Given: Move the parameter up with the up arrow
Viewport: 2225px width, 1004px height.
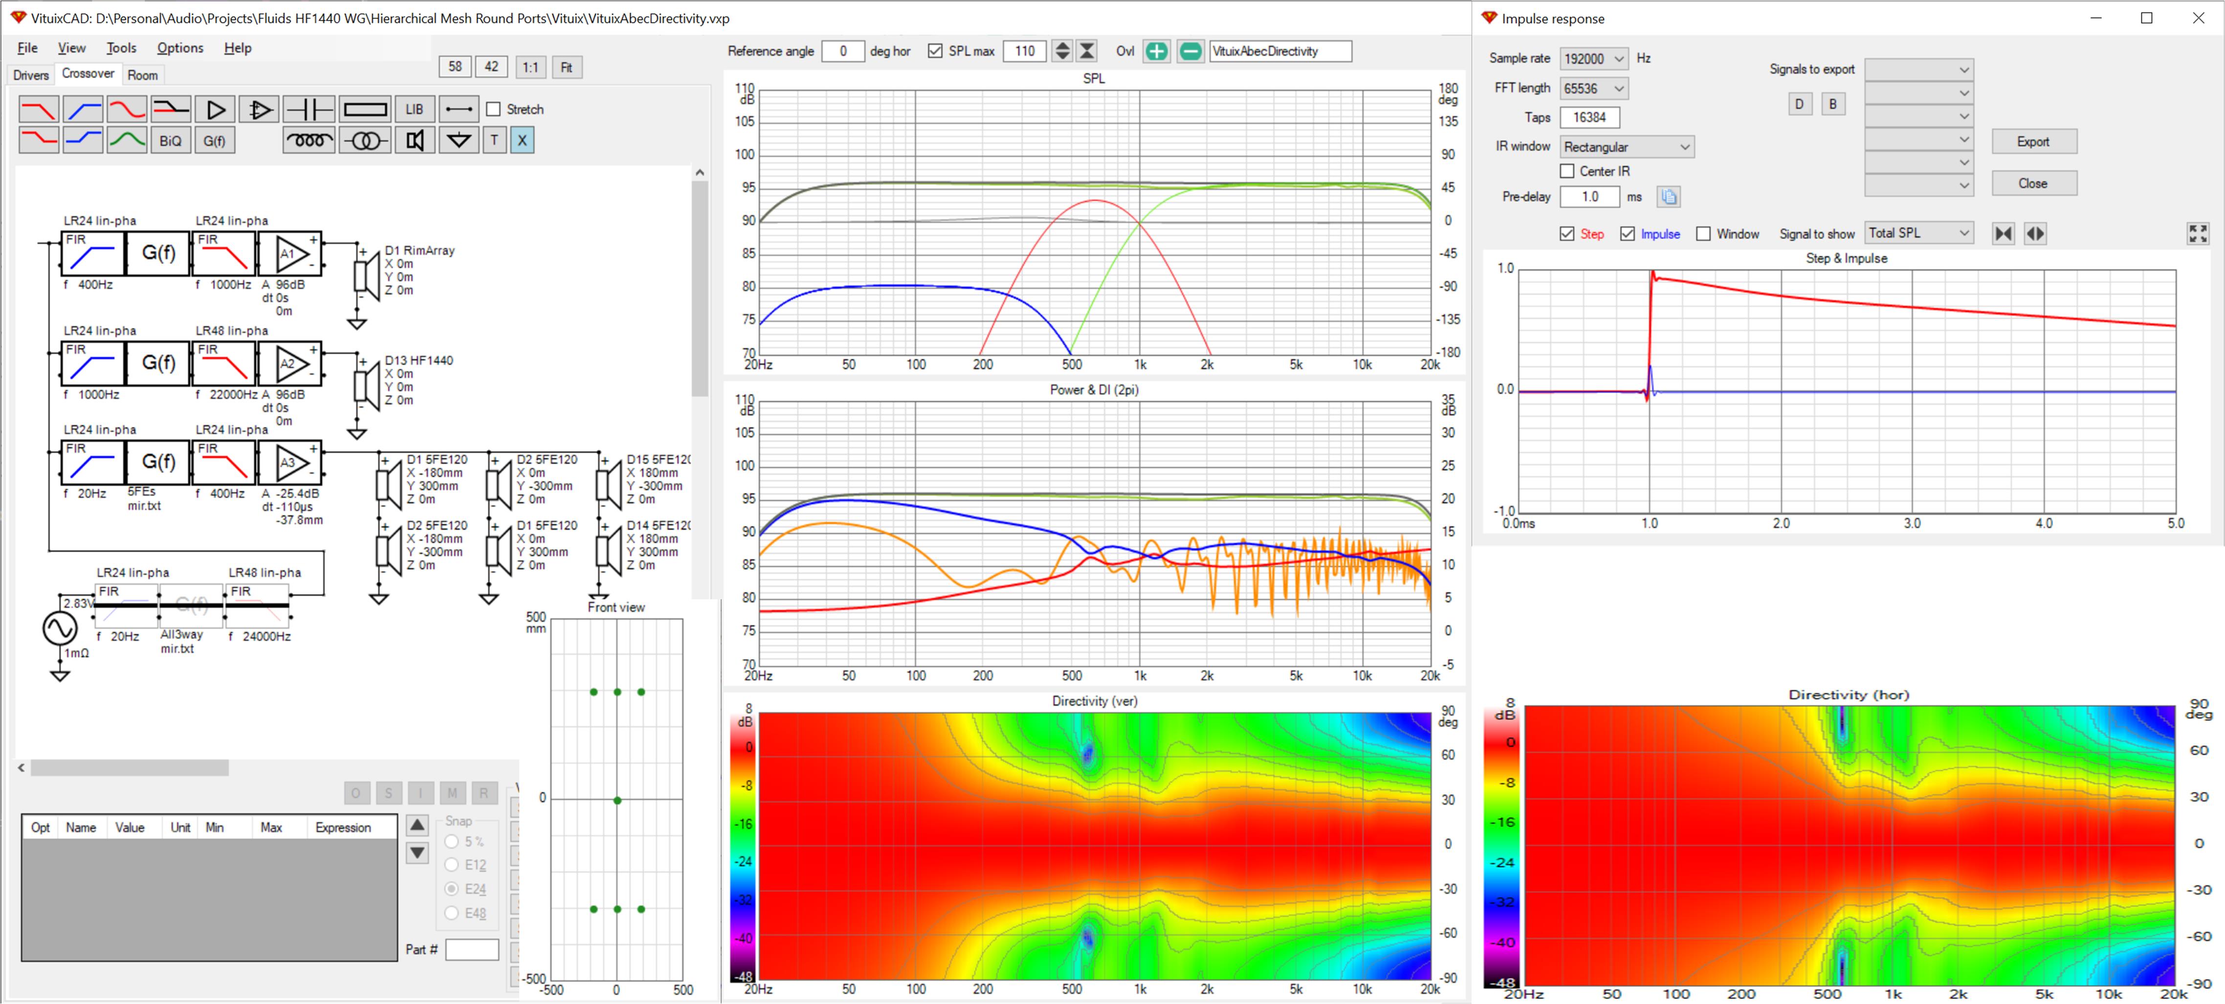Looking at the screenshot, I should pyautogui.click(x=417, y=825).
